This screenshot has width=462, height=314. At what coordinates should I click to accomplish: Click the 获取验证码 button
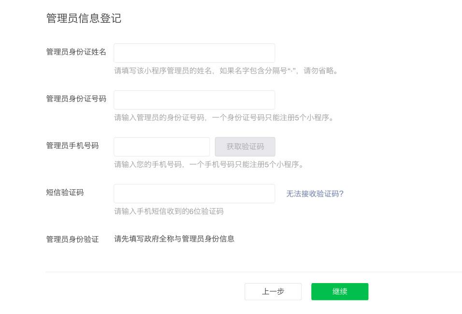[x=245, y=146]
